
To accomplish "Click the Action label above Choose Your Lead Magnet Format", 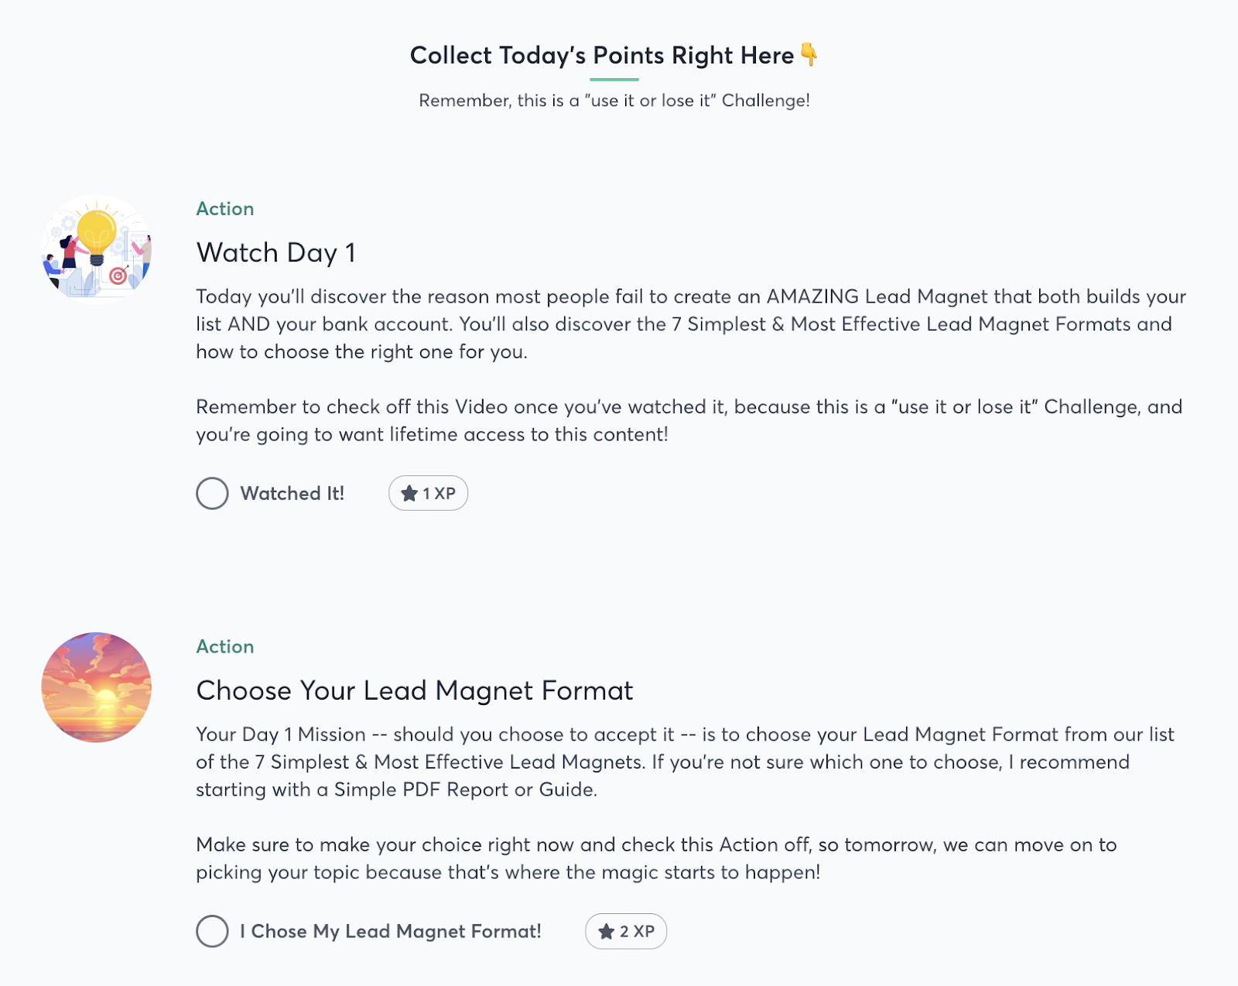I will [x=225, y=647].
